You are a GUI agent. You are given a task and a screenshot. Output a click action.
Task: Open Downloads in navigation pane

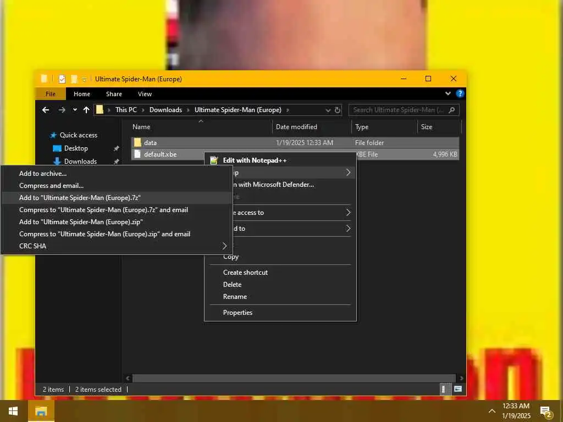[x=80, y=162]
